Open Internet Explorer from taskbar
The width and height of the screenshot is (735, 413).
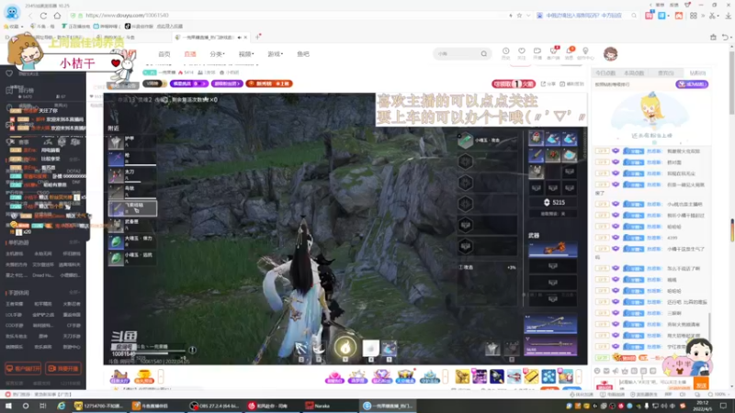61,406
